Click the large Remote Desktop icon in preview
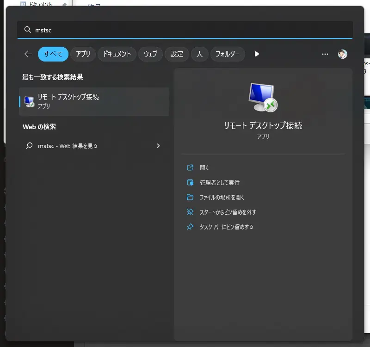The height and width of the screenshot is (347, 370). click(x=263, y=97)
